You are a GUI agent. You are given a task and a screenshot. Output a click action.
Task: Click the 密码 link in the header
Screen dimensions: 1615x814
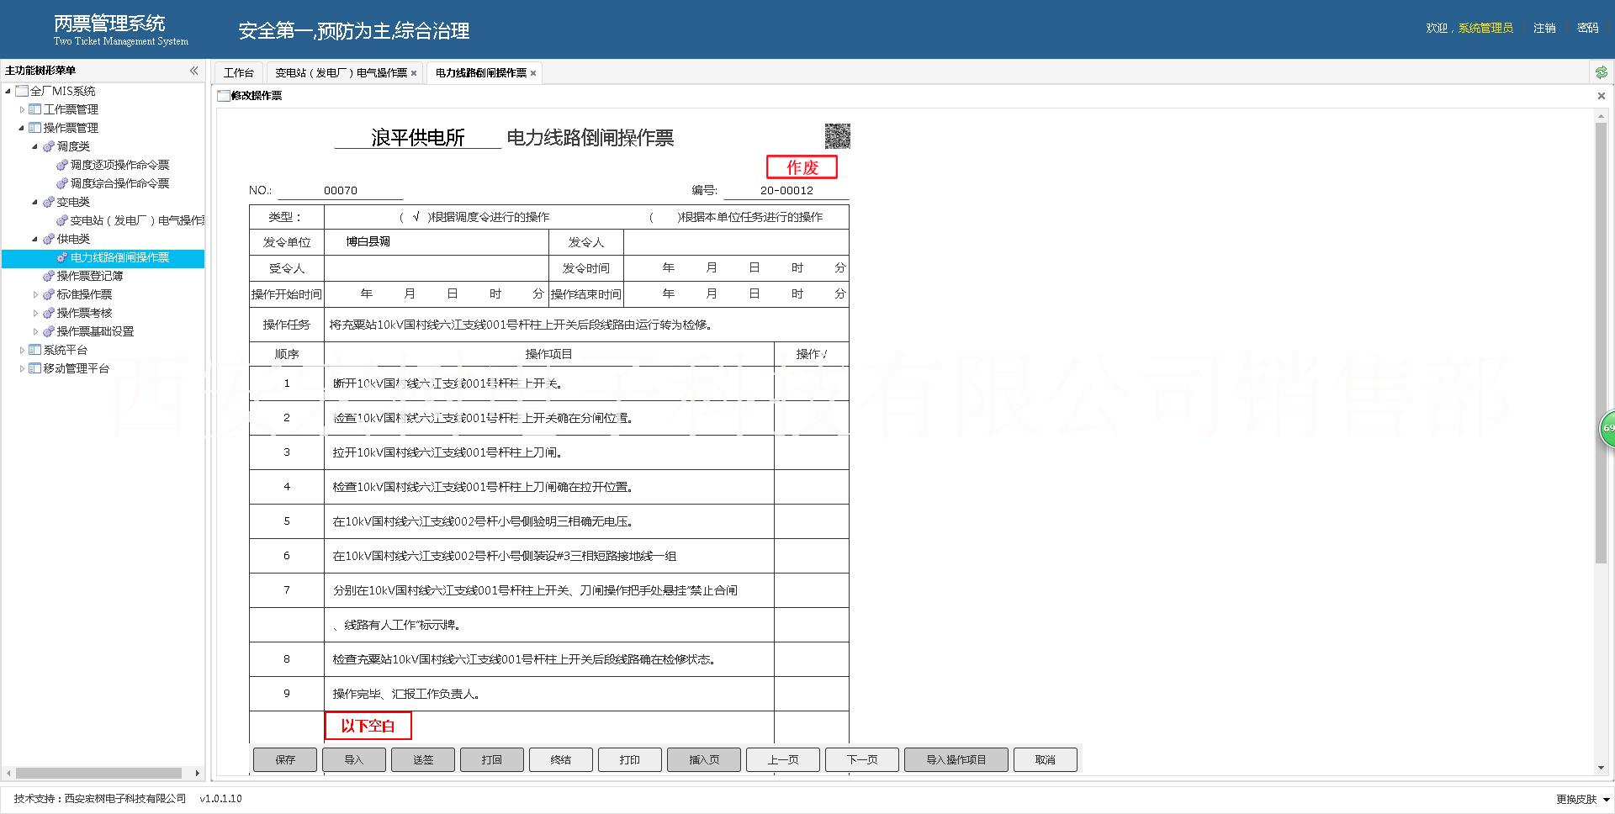pyautogui.click(x=1588, y=28)
